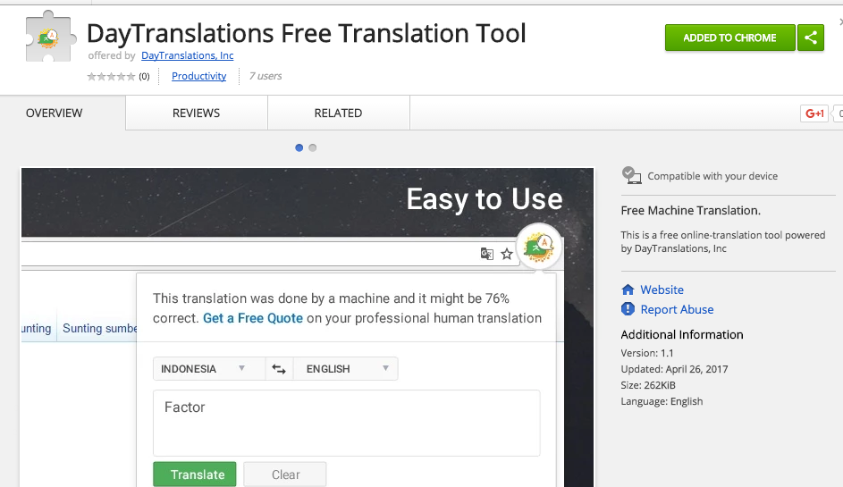
Task: Click the Report Abuse link
Action: (677, 309)
